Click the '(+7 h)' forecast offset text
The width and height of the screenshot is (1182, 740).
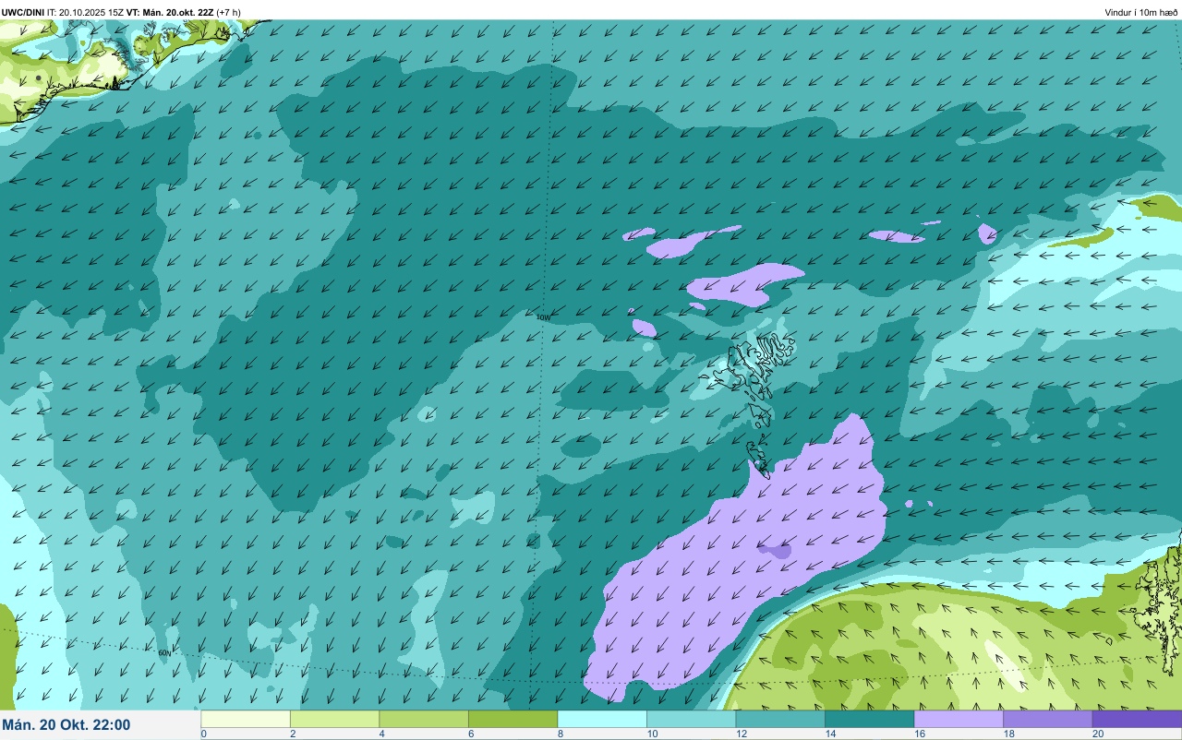point(229,12)
